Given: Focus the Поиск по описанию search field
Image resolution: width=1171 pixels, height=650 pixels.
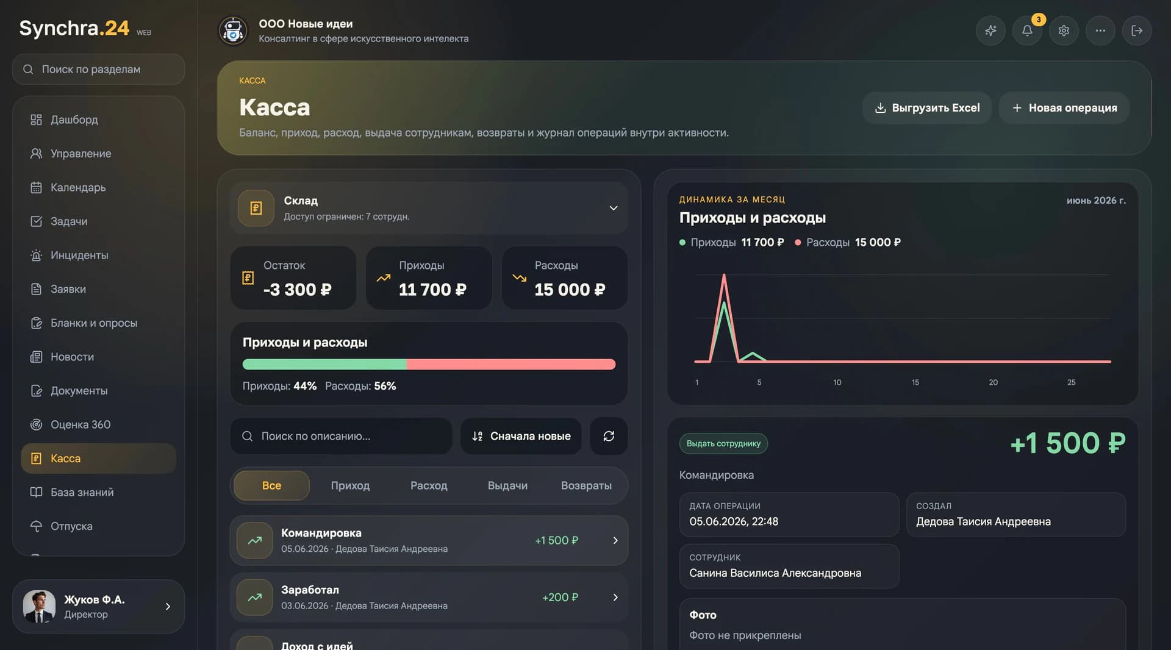Looking at the screenshot, I should [342, 436].
